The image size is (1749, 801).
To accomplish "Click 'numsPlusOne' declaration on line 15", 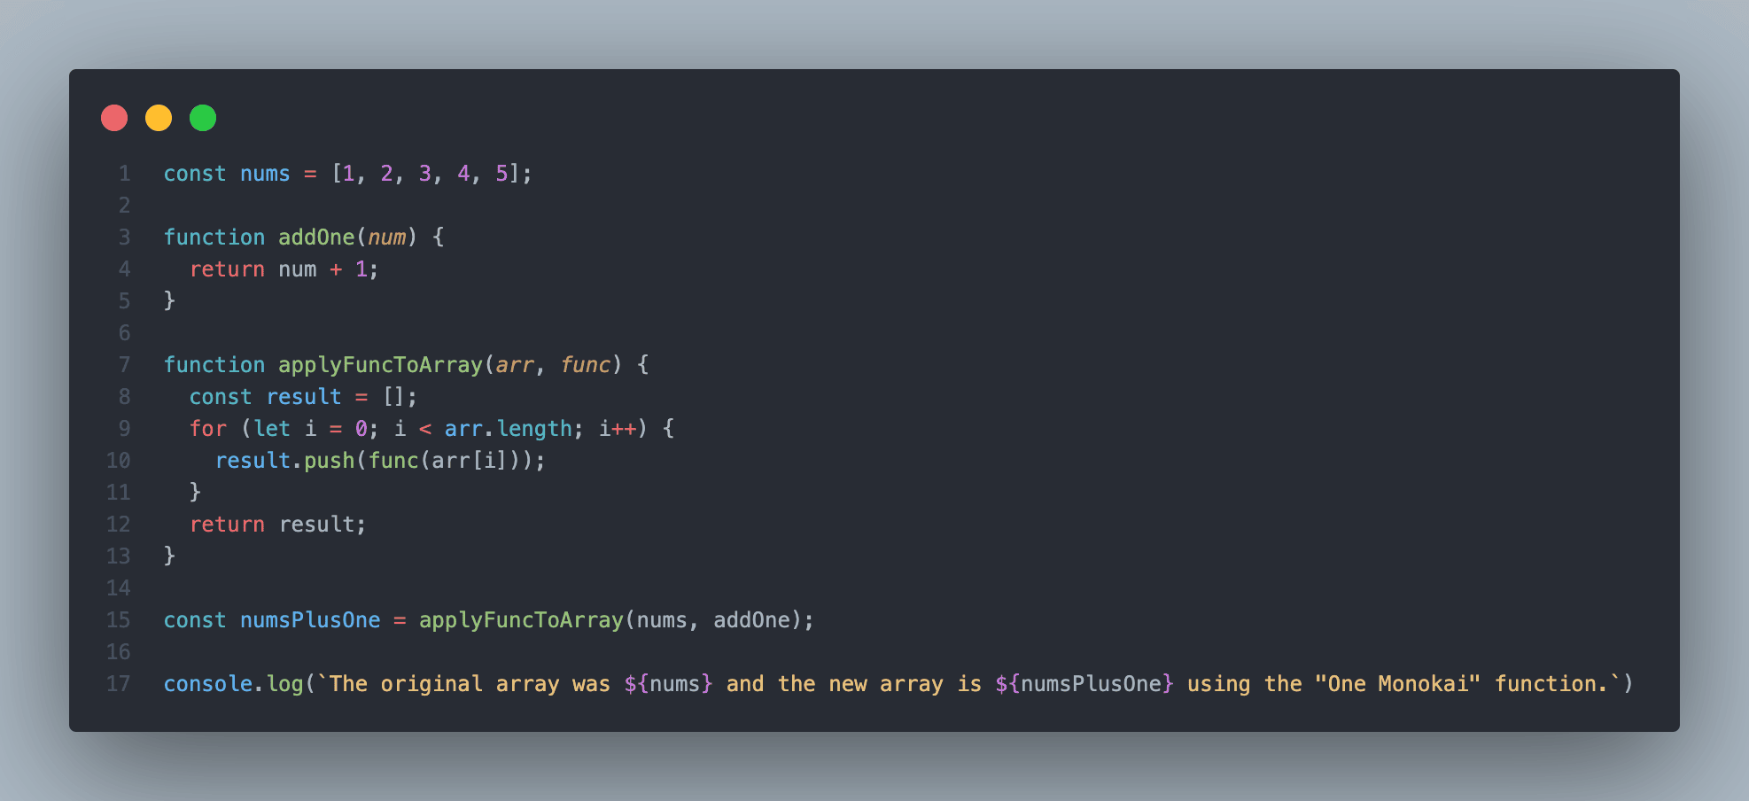I will tap(310, 620).
